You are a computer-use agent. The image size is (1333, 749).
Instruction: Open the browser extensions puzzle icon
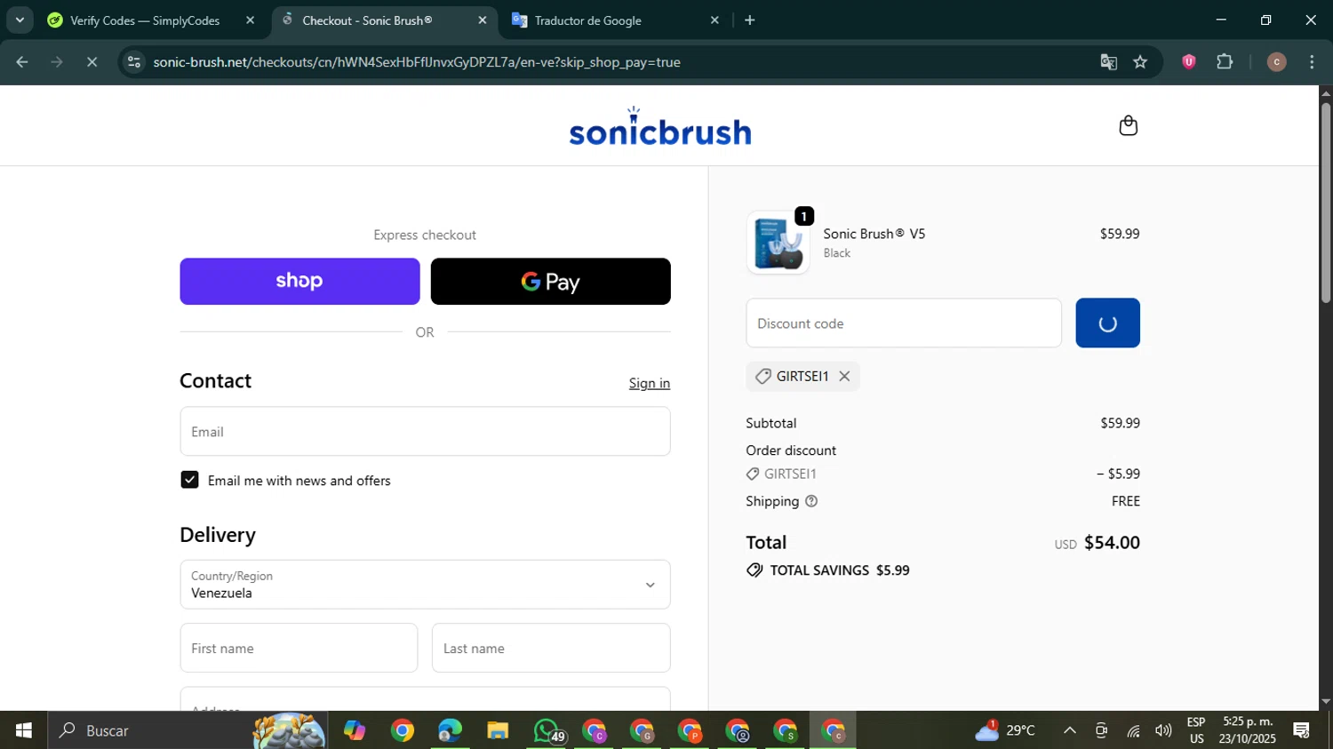1225,62
